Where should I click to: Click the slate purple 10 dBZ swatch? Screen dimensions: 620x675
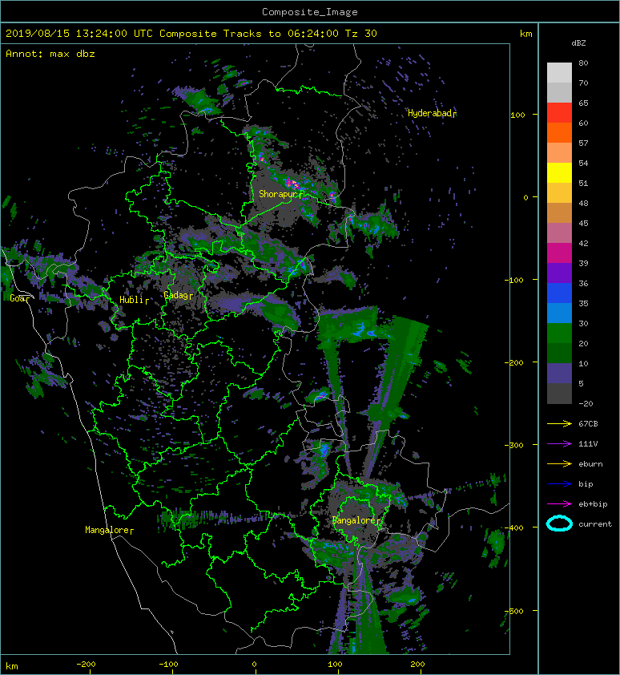click(559, 373)
